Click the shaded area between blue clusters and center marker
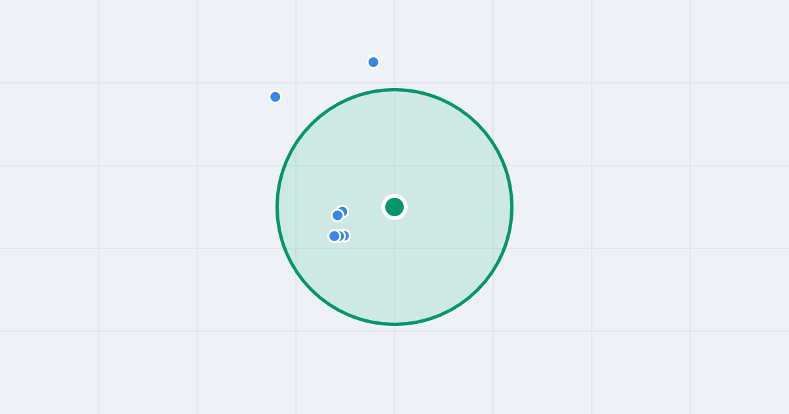The image size is (789, 414). point(366,217)
